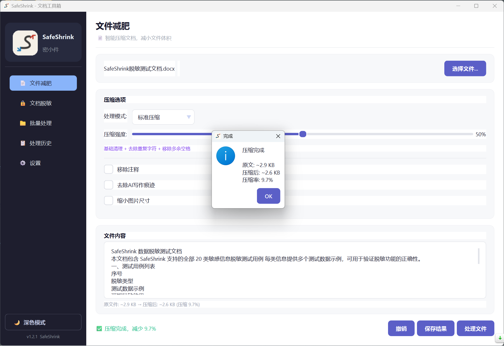This screenshot has width=504, height=346.
Task: Open the 文件减肥 sidebar tab
Action: (43, 83)
